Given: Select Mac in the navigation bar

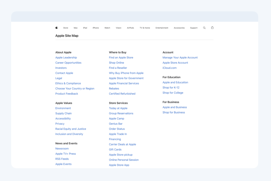Looking at the screenshot, I should (76, 28).
